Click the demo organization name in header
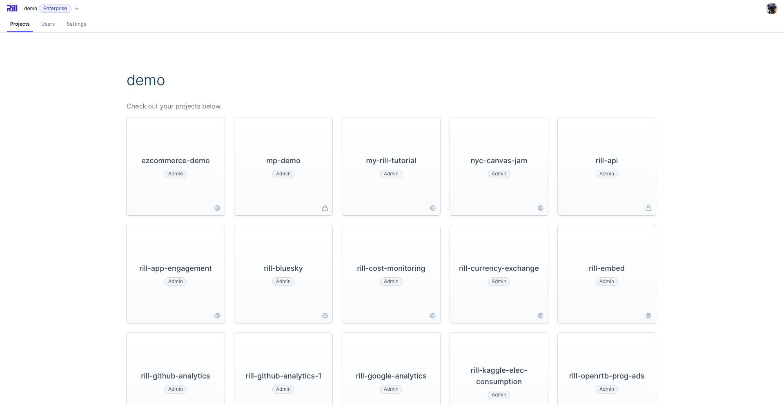Image resolution: width=784 pixels, height=405 pixels. 31,9
